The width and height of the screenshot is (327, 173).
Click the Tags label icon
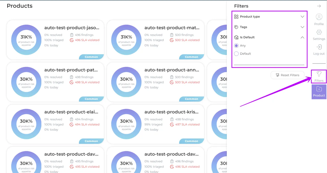coord(236,27)
